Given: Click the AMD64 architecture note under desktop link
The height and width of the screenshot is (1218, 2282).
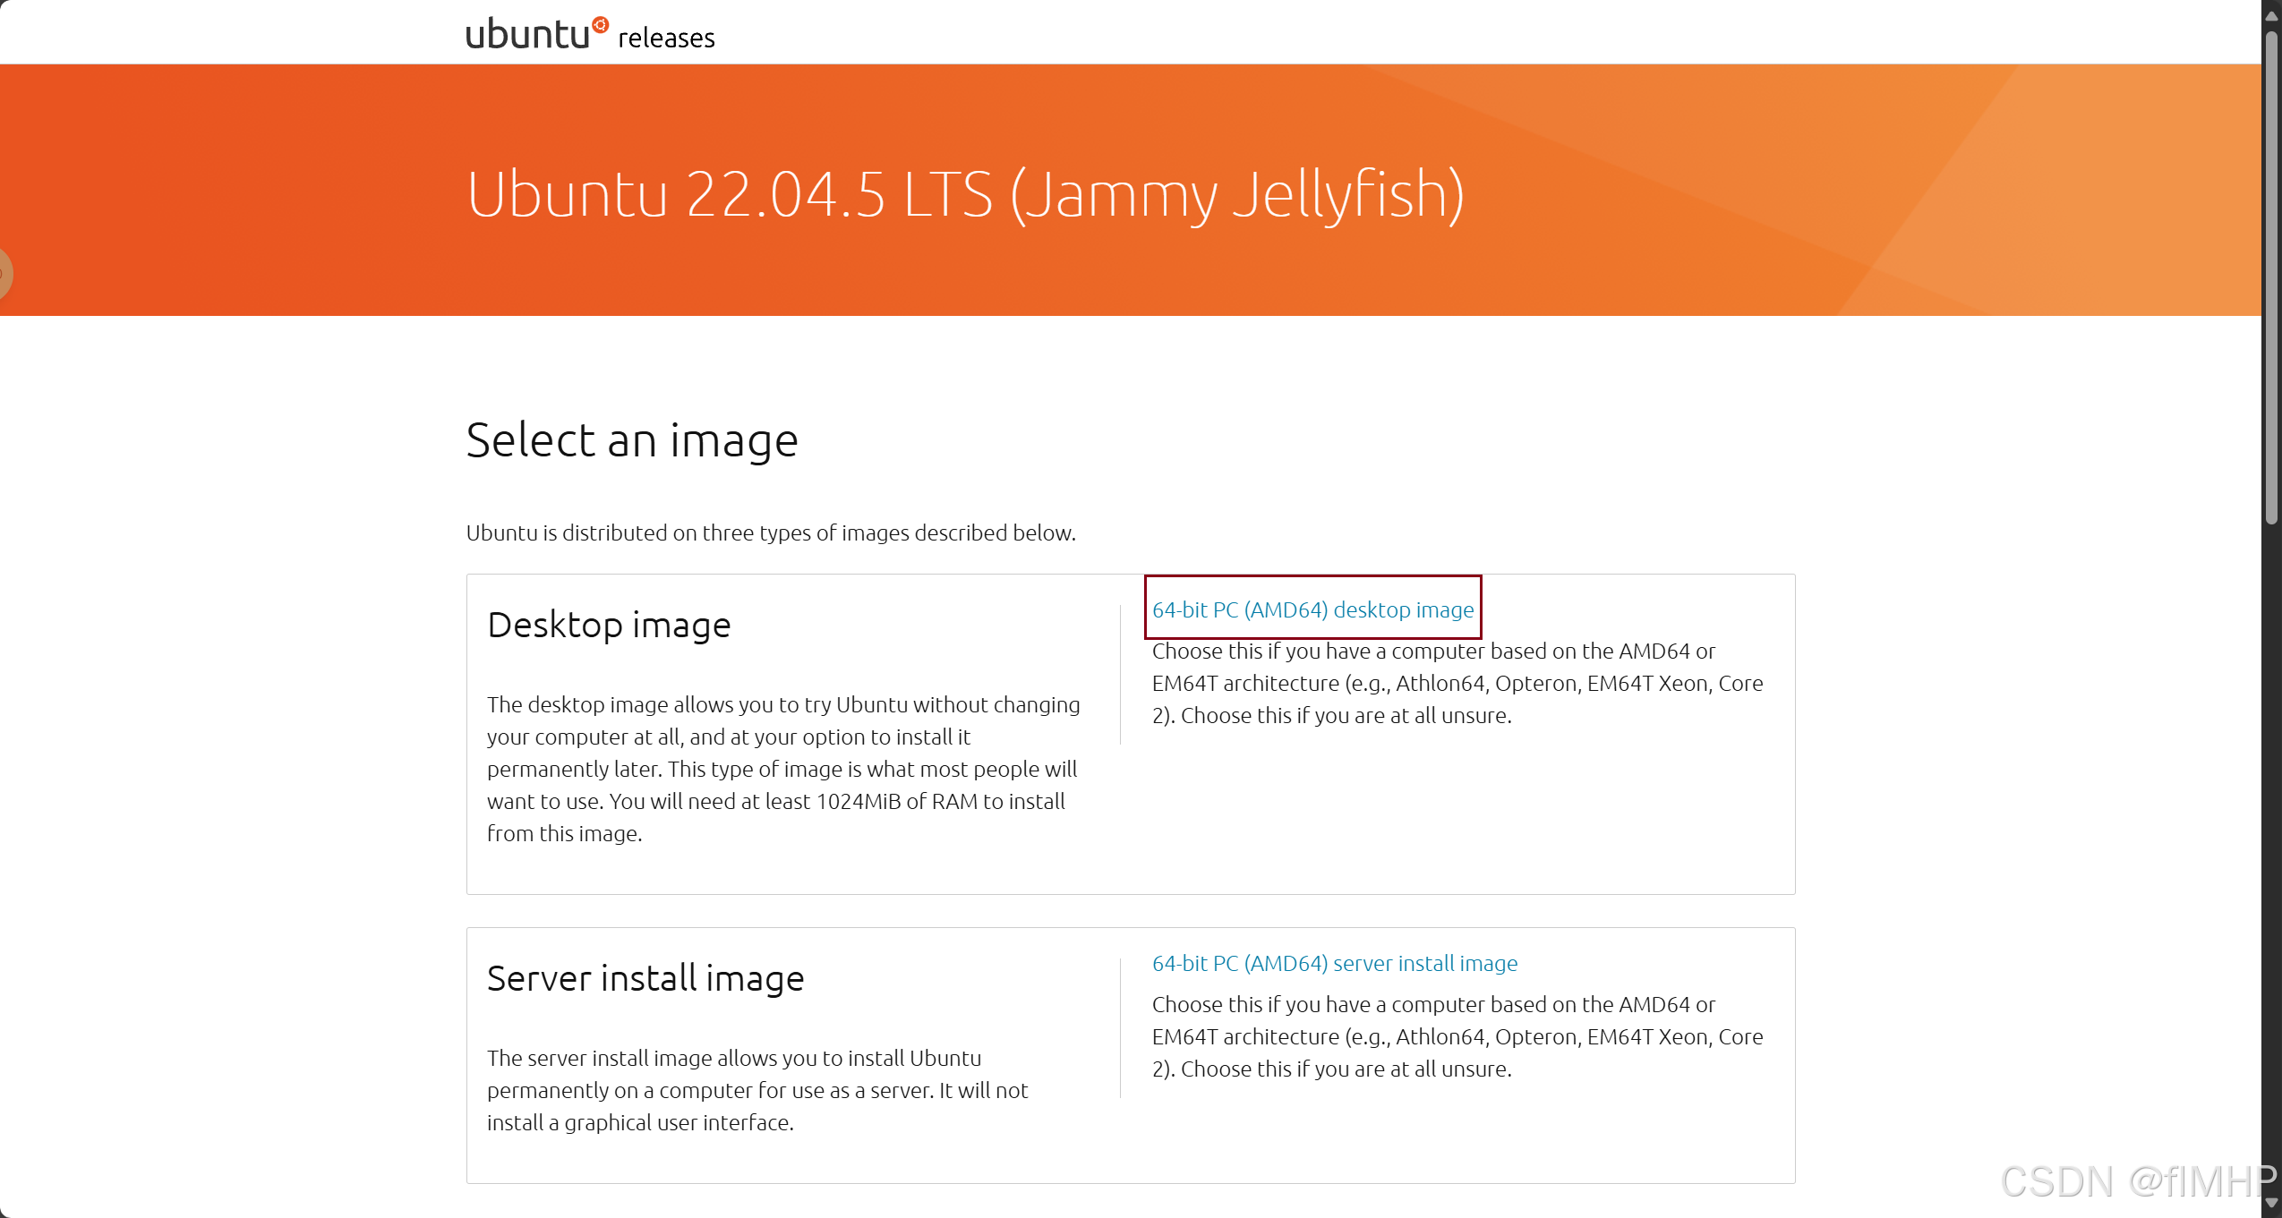Looking at the screenshot, I should click(x=1457, y=683).
